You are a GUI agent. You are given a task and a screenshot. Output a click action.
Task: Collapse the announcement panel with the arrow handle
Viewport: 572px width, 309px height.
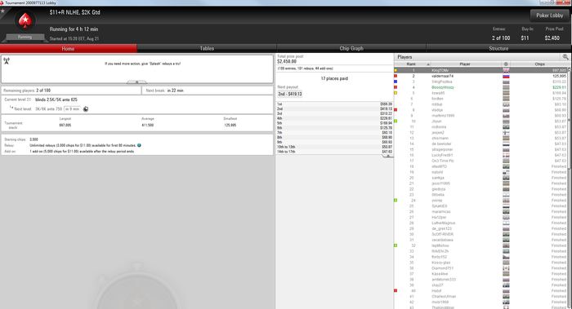[136, 82]
